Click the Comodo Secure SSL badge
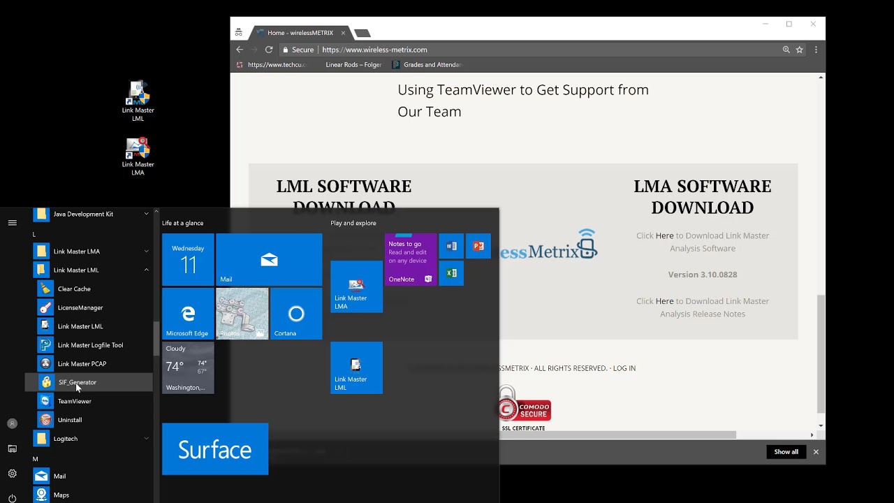The image size is (894, 503). click(525, 409)
